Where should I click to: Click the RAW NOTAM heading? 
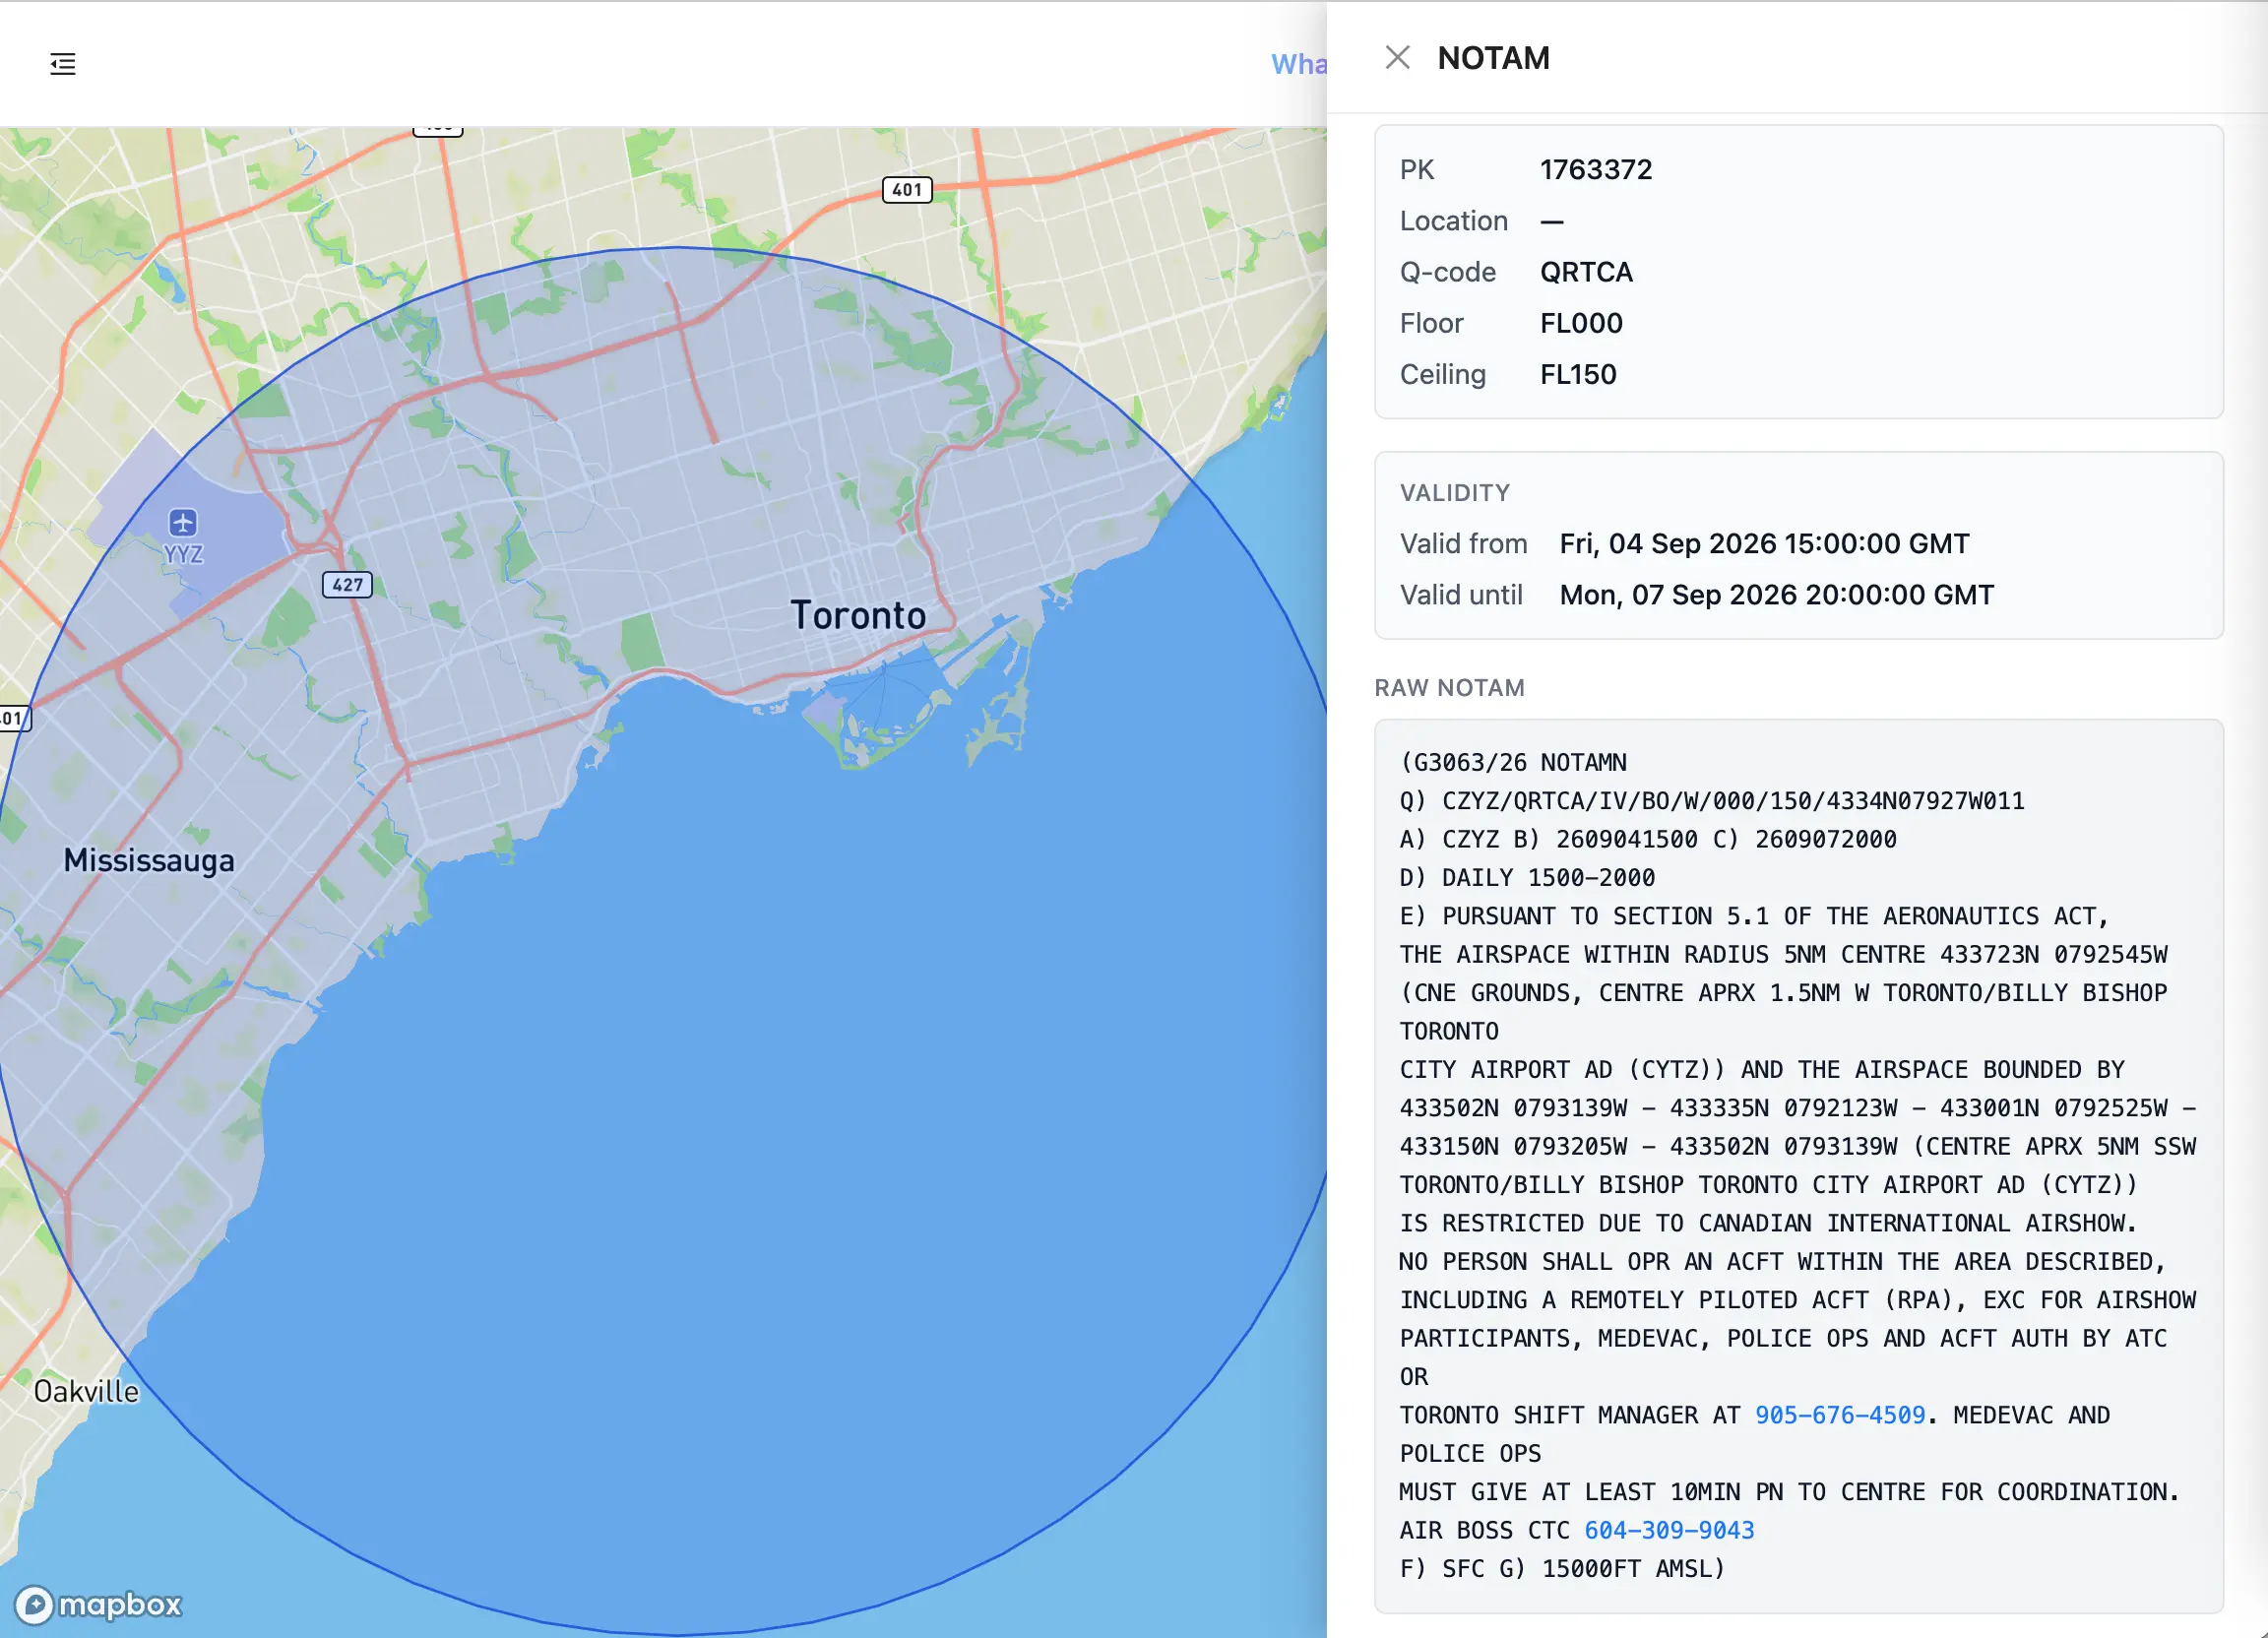1449,688
